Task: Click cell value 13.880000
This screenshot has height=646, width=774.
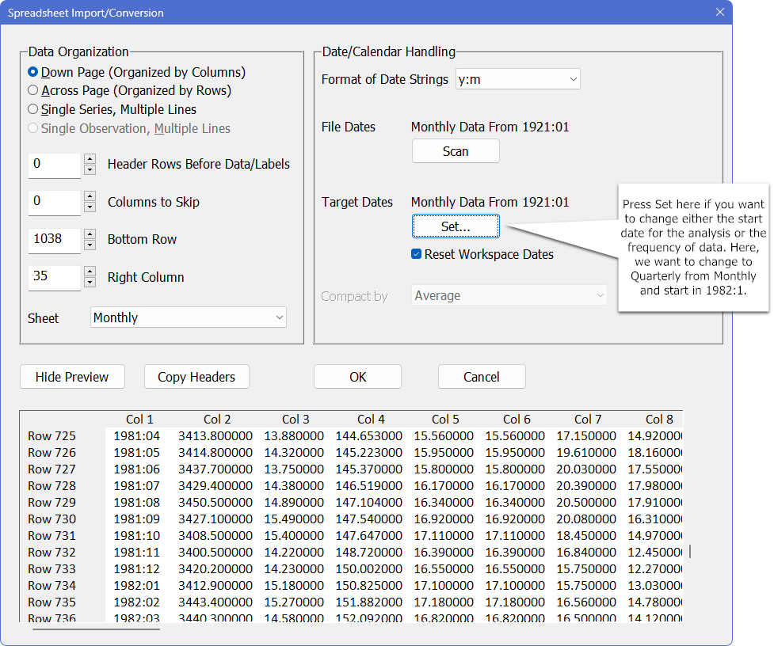Action: tap(294, 436)
